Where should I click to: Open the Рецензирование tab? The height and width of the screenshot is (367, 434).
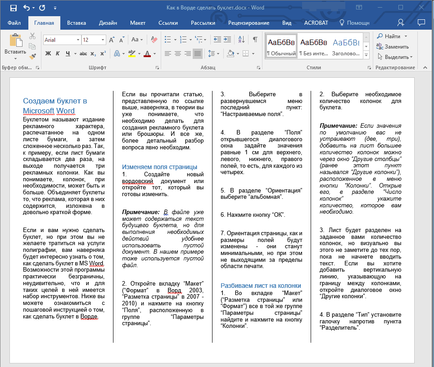[249, 22]
